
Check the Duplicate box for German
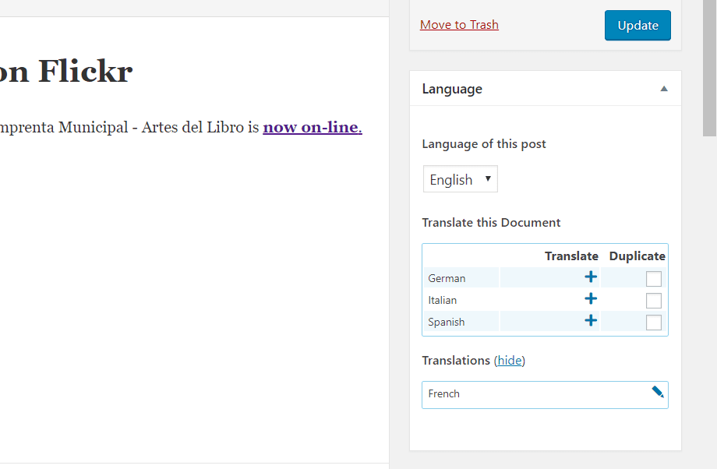pos(653,279)
